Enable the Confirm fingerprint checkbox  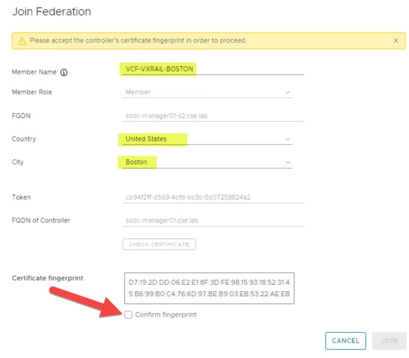[x=128, y=315]
